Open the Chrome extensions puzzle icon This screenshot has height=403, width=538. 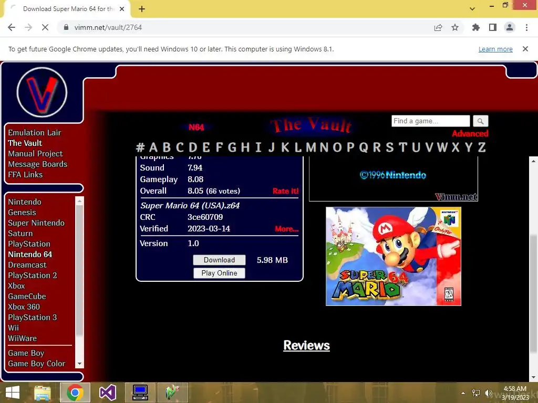(475, 27)
